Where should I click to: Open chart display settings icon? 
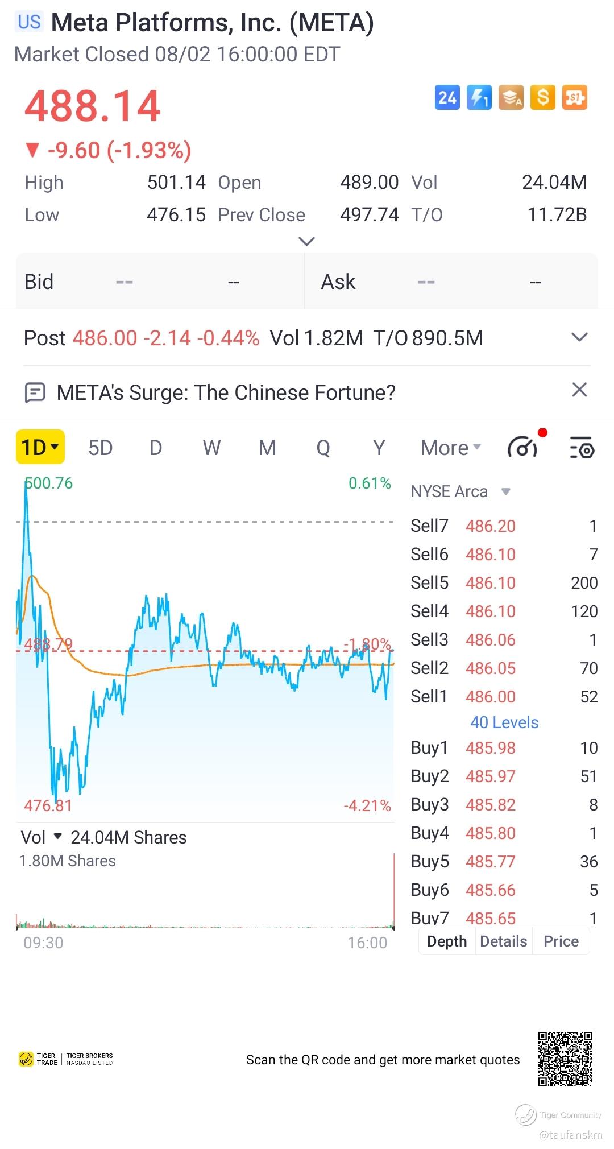[582, 448]
